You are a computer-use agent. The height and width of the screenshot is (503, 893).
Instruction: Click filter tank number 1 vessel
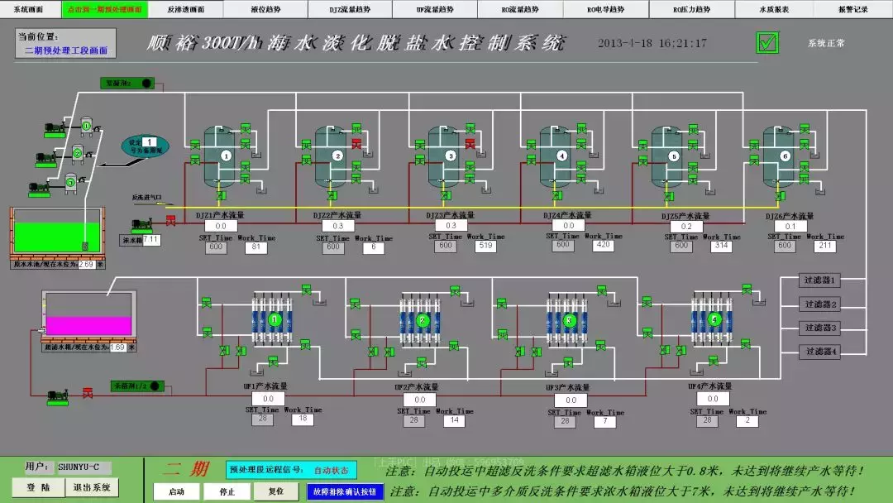(x=225, y=155)
